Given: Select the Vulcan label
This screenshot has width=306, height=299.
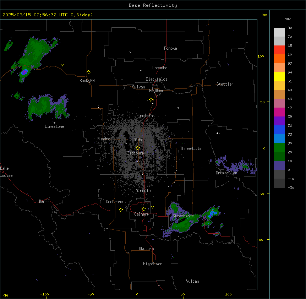Looking at the screenshot, I should pos(192,281).
